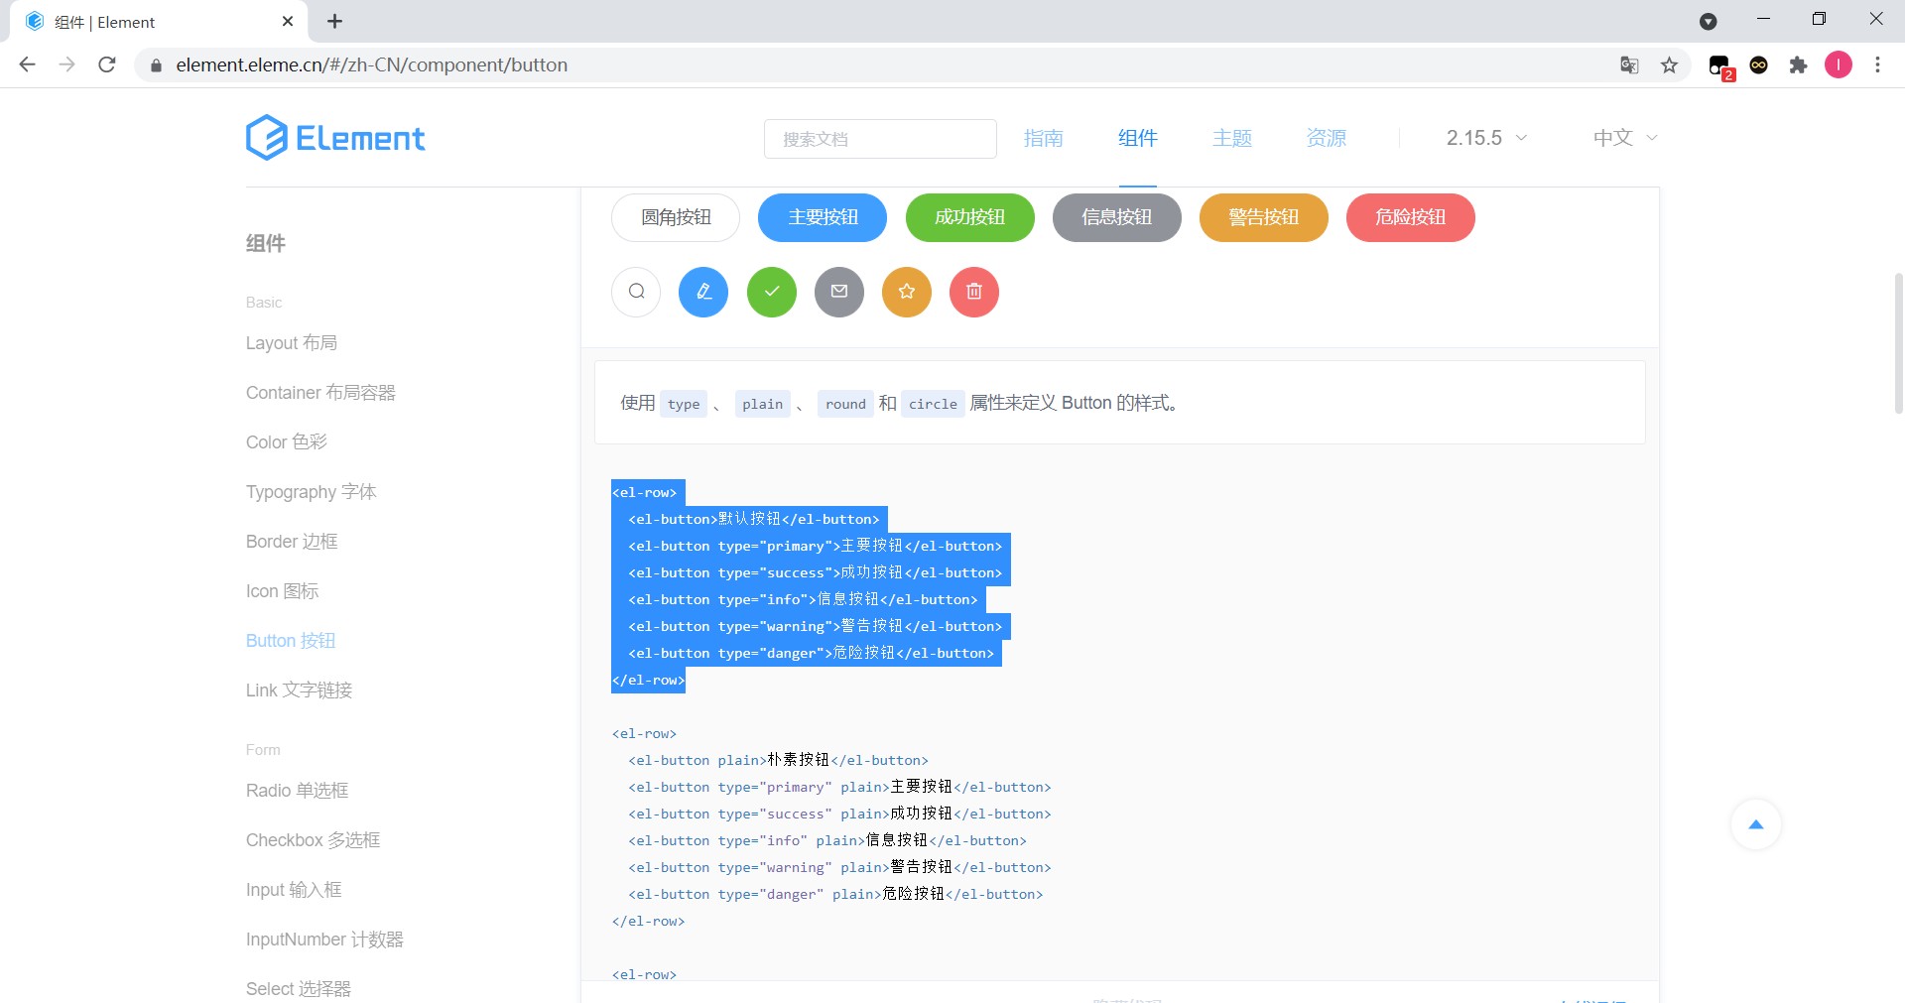1905x1003 pixels.
Task: Open the 指南 nav tab
Action: point(1044,138)
